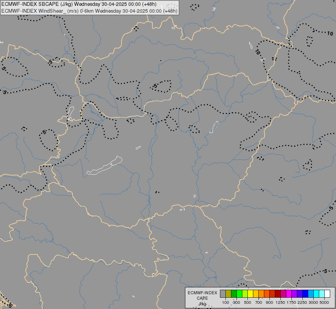Click the WindShear 0-6km title line
Viewport: 336px width, 309px height.
(x=89, y=11)
